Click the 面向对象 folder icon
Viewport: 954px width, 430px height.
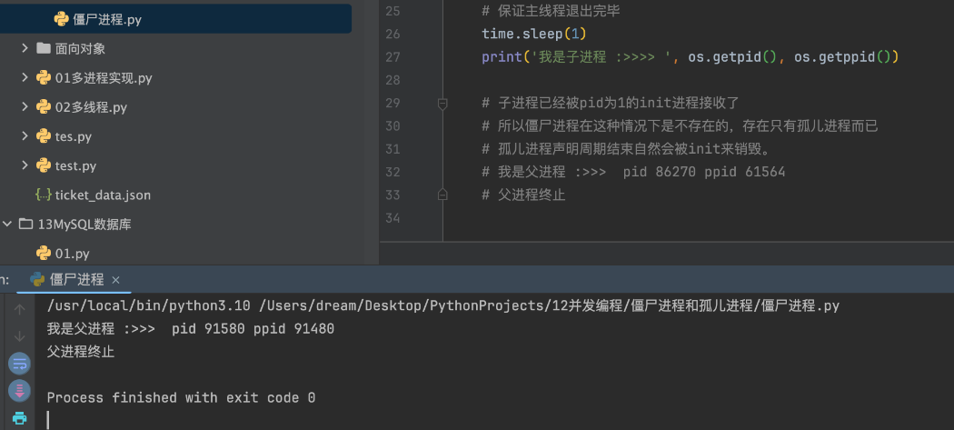(x=44, y=48)
